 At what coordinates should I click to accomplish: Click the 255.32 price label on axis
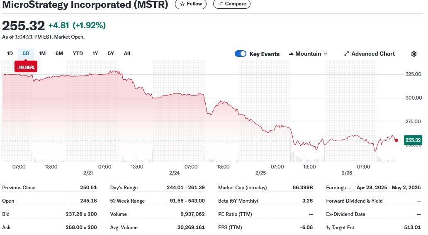[413, 140]
